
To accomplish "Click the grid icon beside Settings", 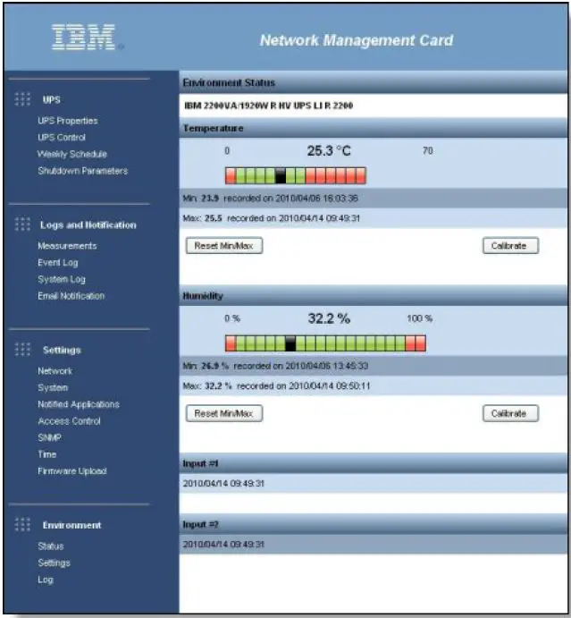I will (x=22, y=349).
